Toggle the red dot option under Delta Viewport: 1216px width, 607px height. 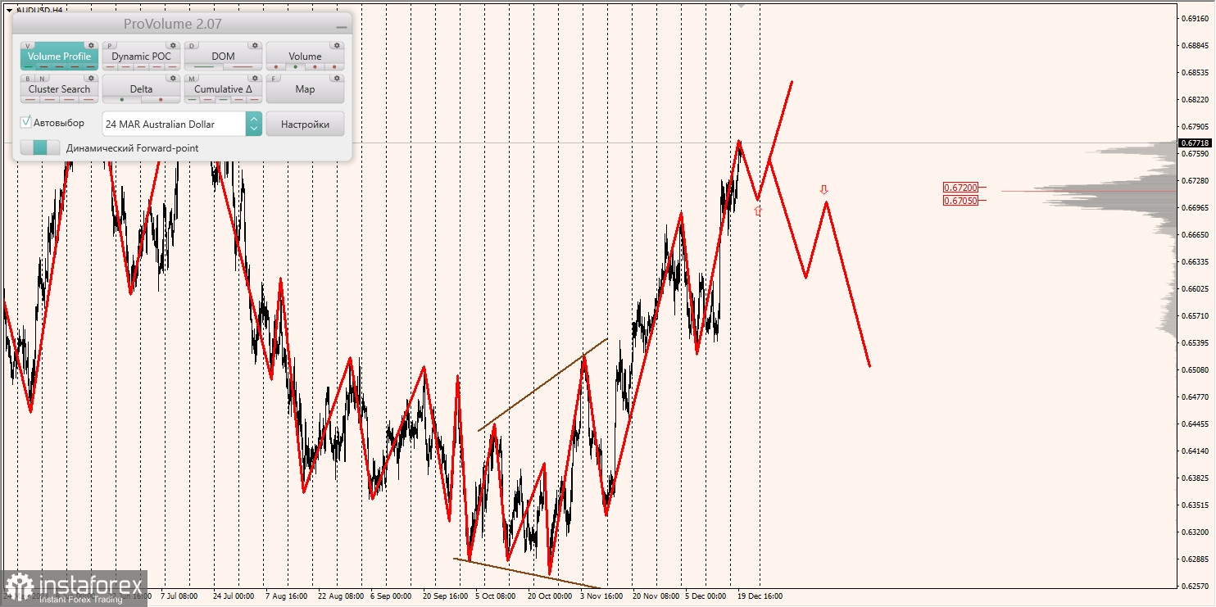coord(161,100)
